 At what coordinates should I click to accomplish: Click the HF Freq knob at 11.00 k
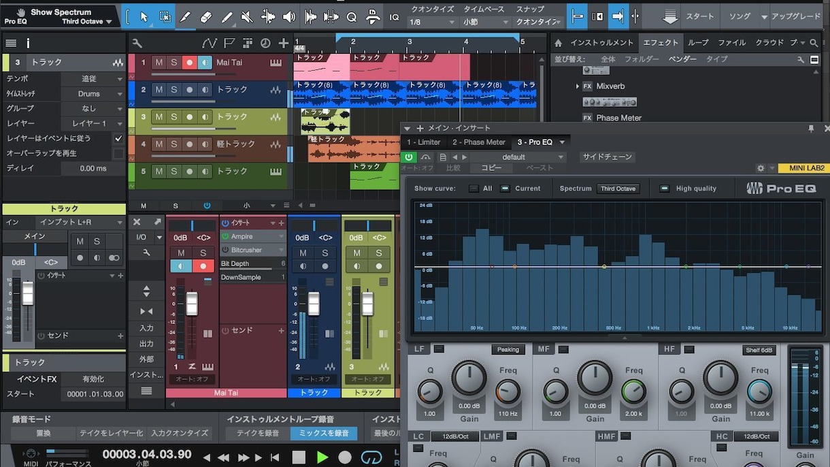coord(759,391)
